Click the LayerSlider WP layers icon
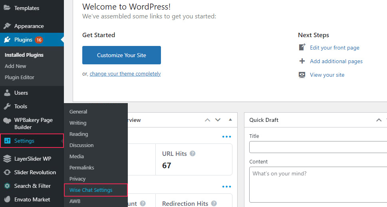 7,159
